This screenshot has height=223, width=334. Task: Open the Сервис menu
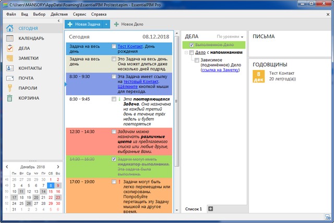(x=79, y=14)
